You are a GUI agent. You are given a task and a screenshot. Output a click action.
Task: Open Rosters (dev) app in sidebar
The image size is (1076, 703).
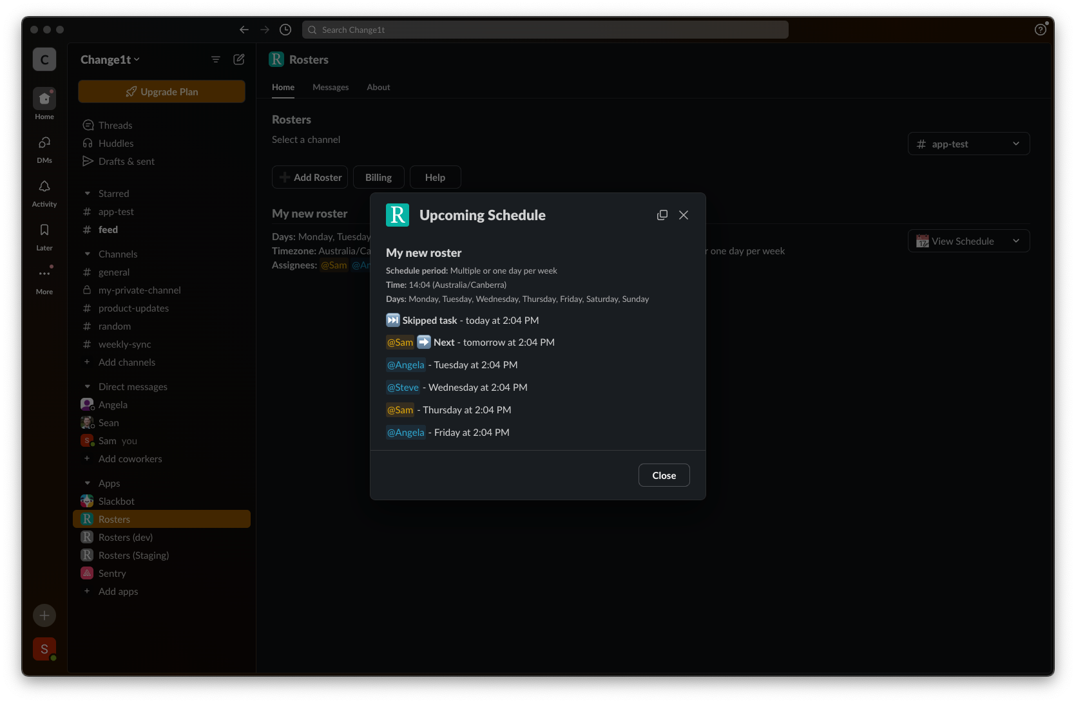coord(162,537)
